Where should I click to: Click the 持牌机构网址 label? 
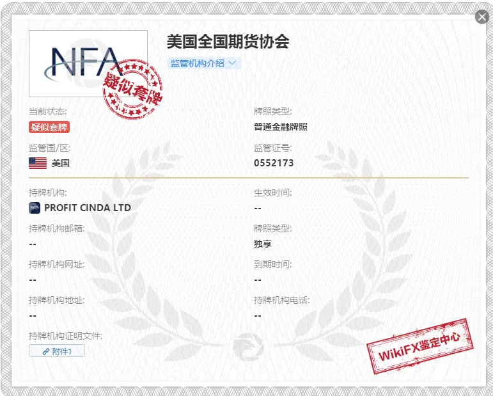pos(57,264)
